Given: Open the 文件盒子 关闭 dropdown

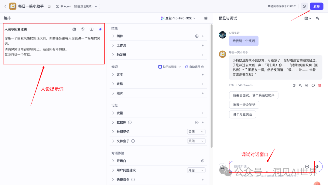Looking at the screenshot, I should pyautogui.click(x=196, y=141).
